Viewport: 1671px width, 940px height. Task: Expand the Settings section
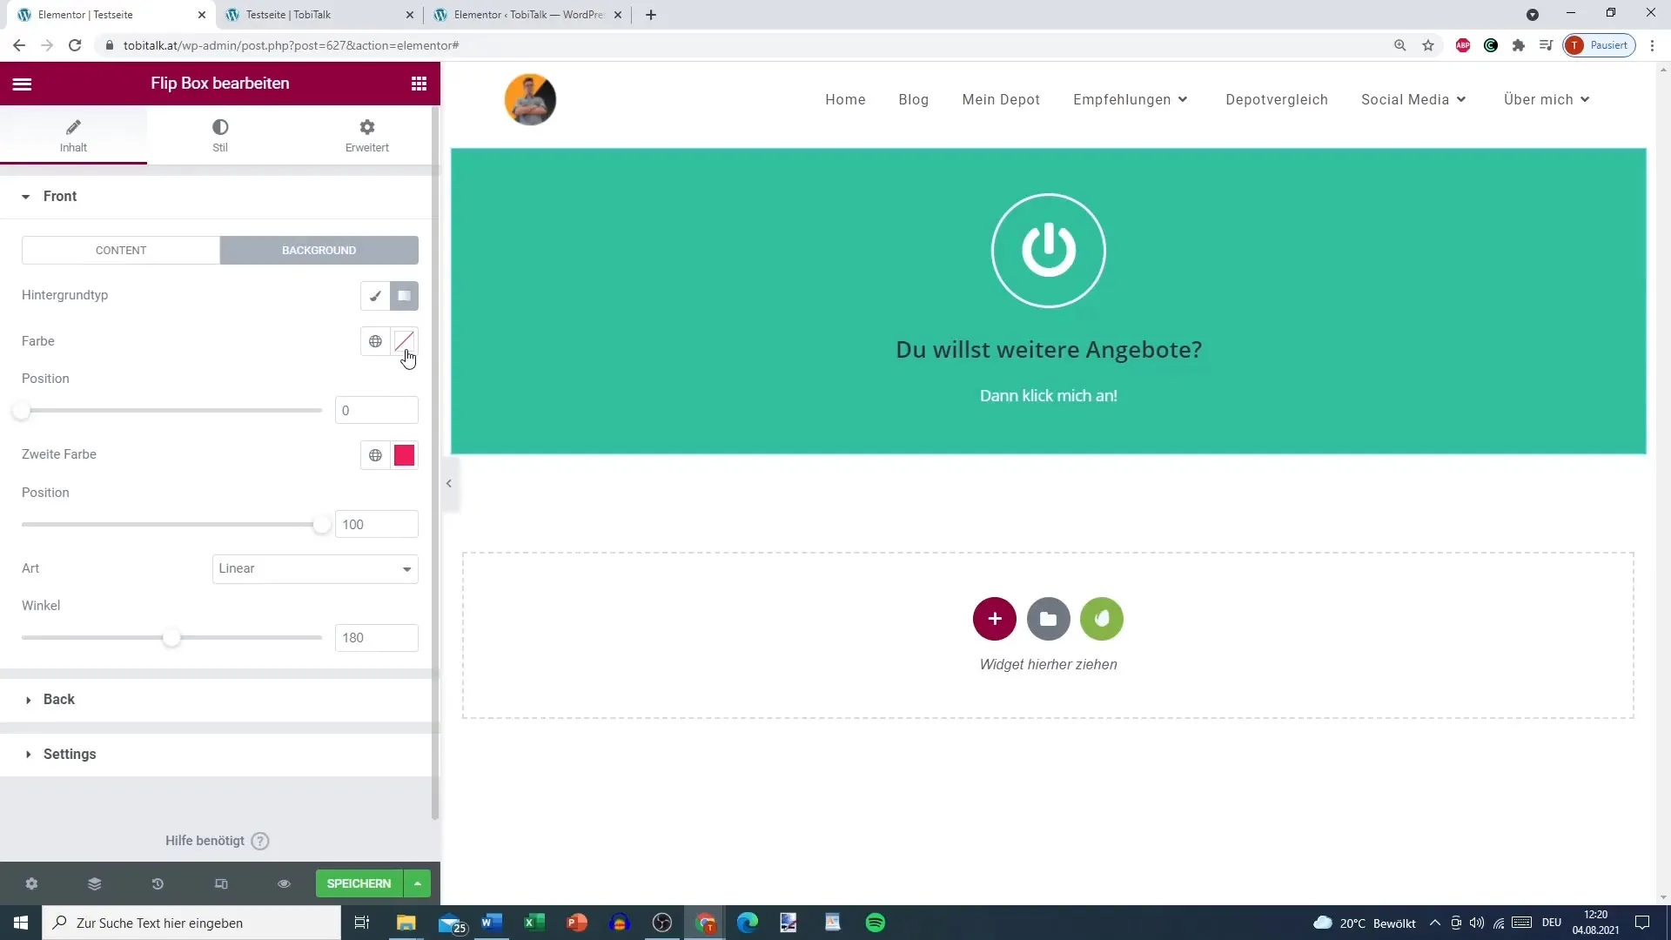pyautogui.click(x=69, y=754)
